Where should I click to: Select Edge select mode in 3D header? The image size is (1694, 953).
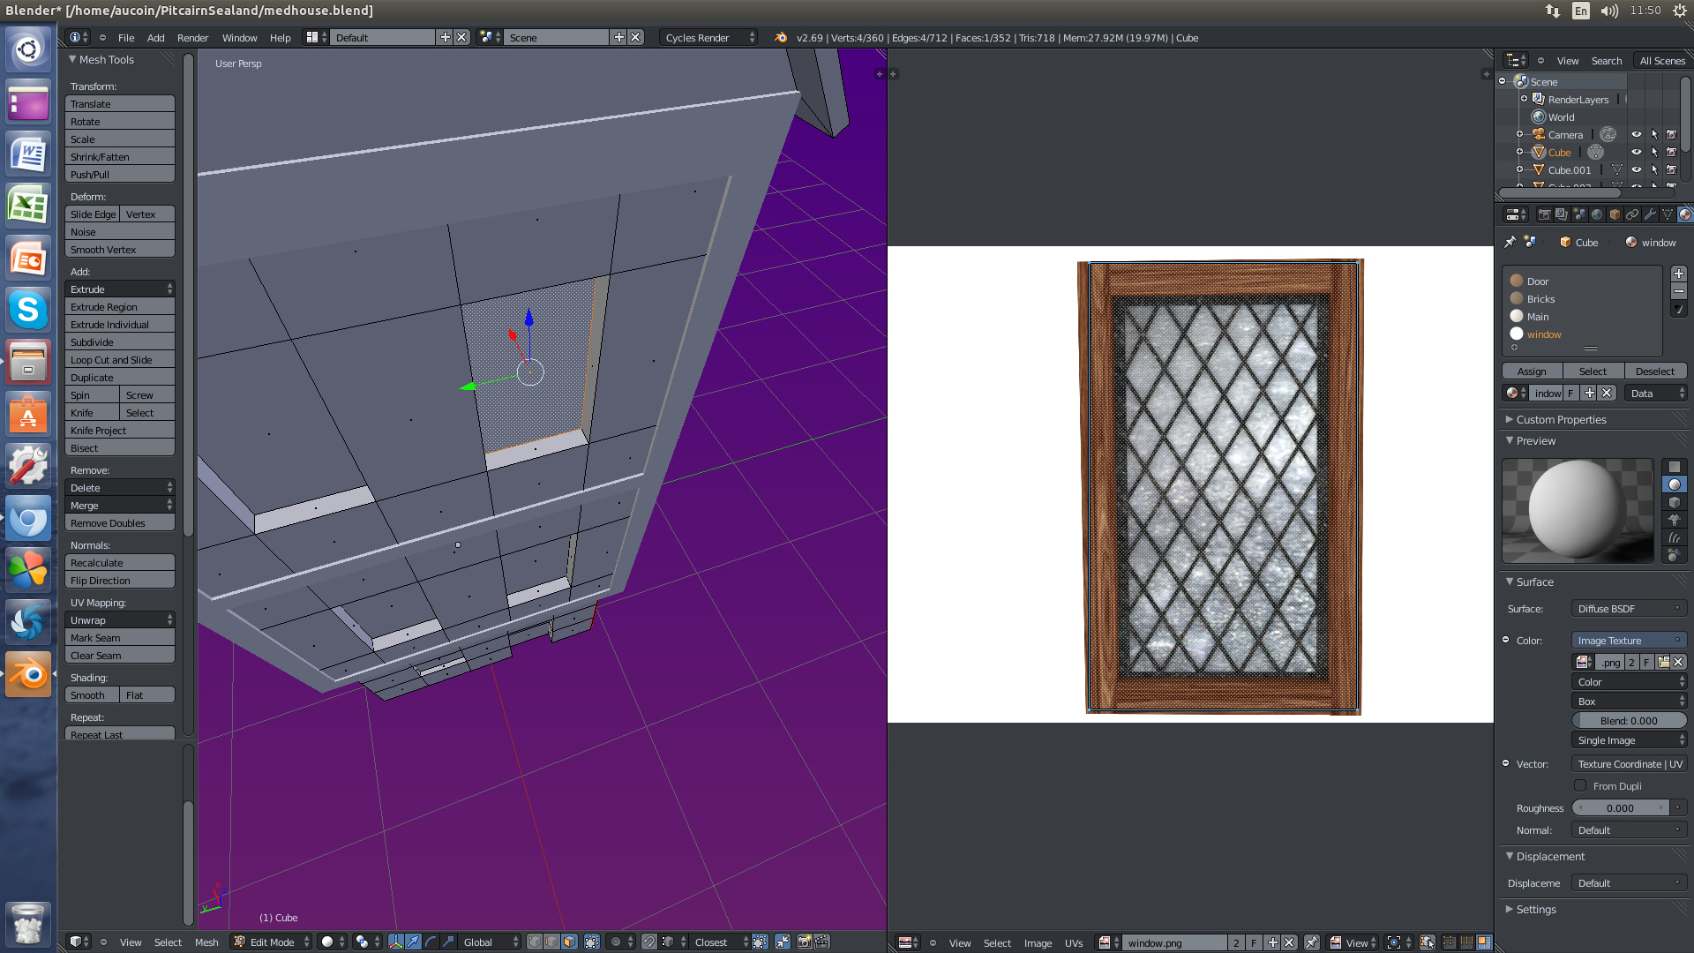(x=552, y=942)
